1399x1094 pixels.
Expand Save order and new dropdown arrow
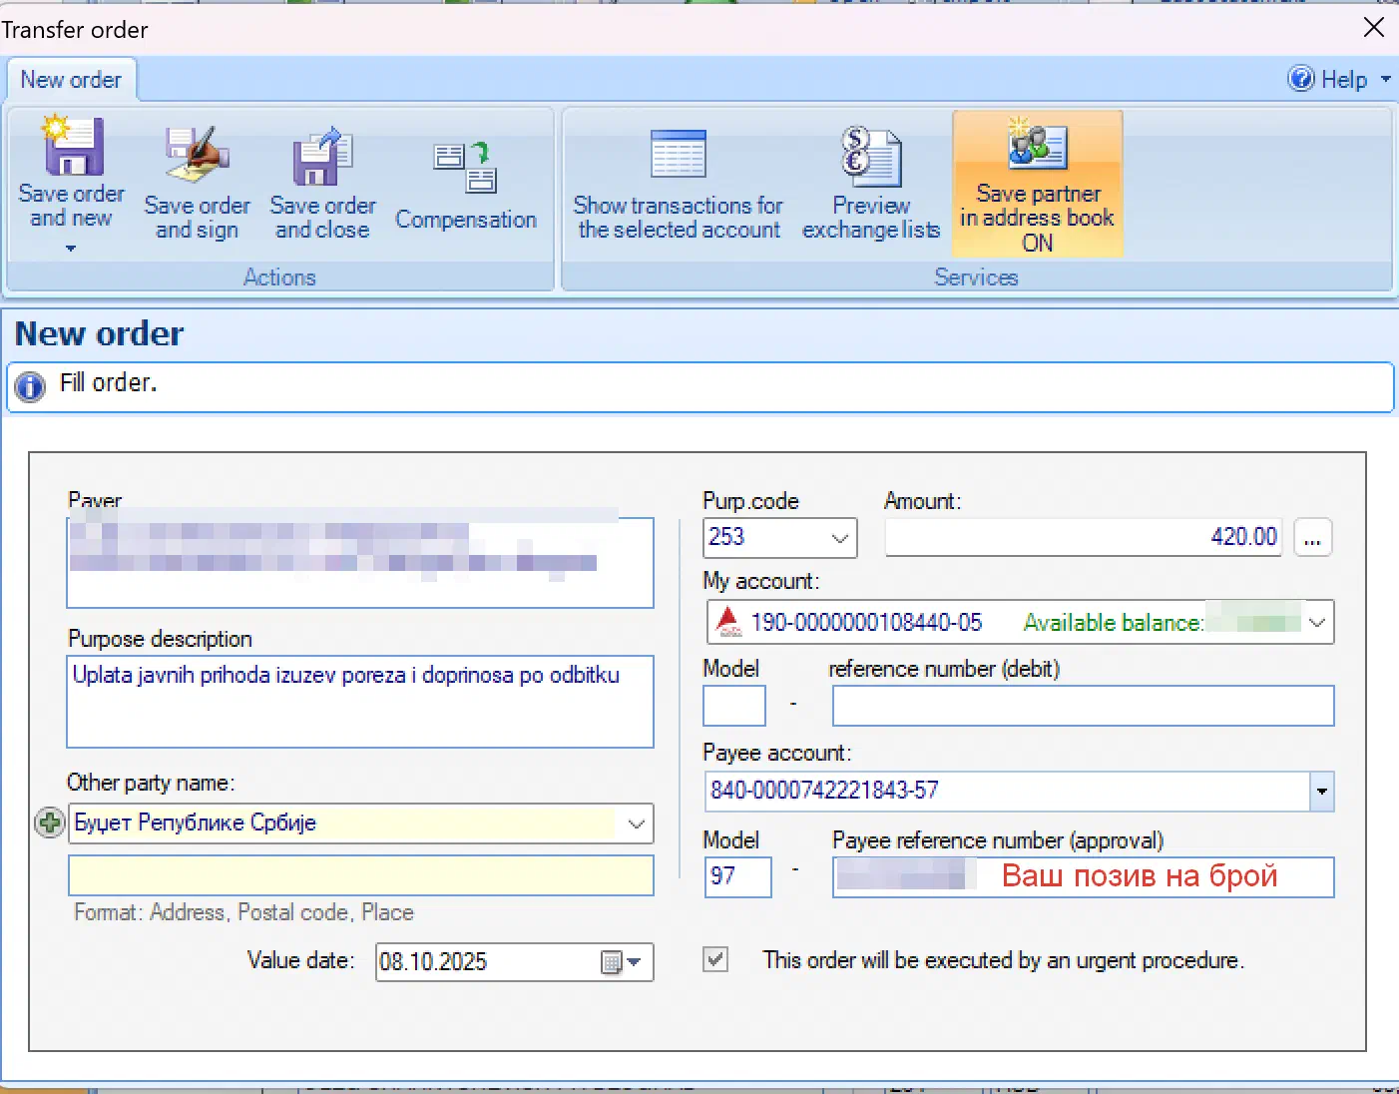click(71, 249)
